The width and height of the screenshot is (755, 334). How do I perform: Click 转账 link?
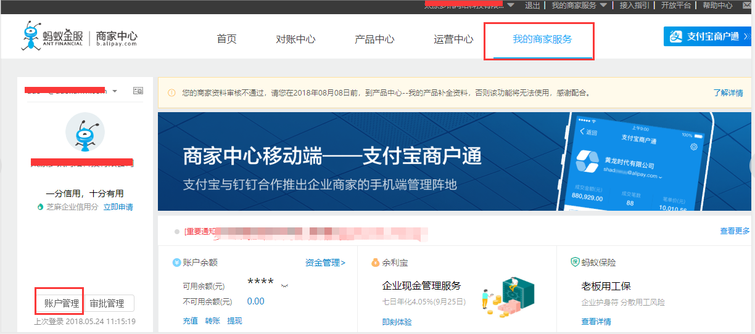click(212, 321)
